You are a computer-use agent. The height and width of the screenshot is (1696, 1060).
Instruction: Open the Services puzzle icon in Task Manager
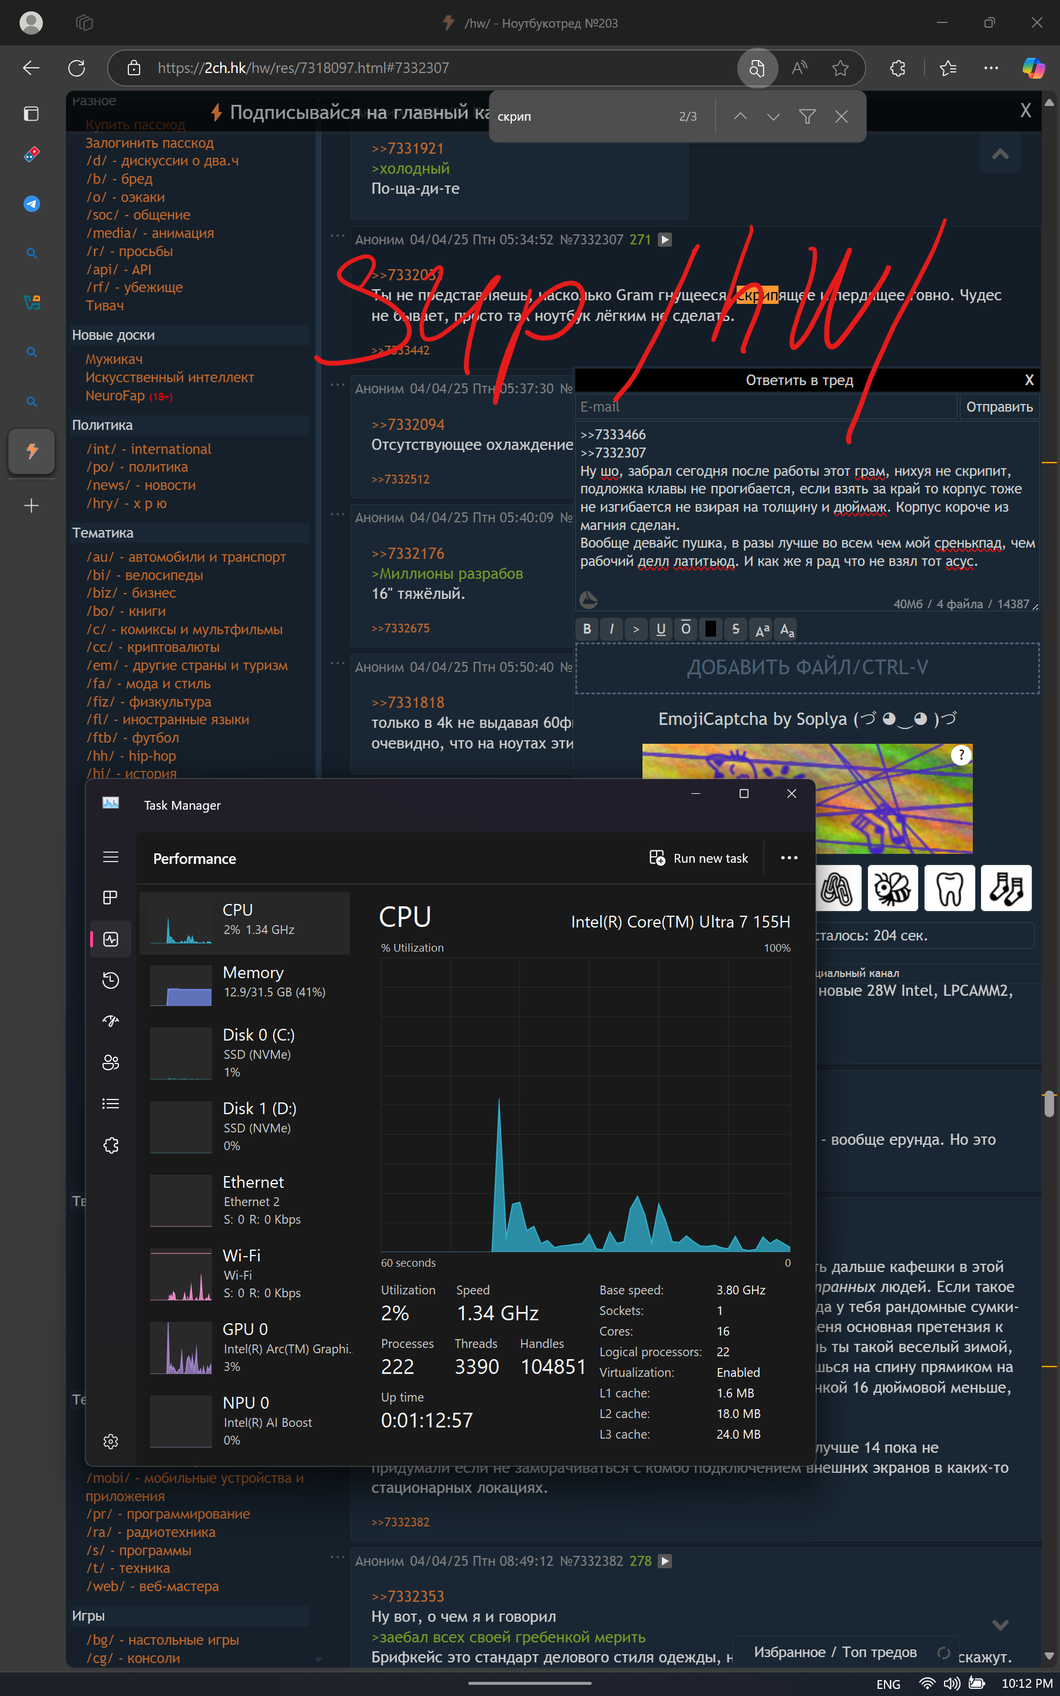111,1145
